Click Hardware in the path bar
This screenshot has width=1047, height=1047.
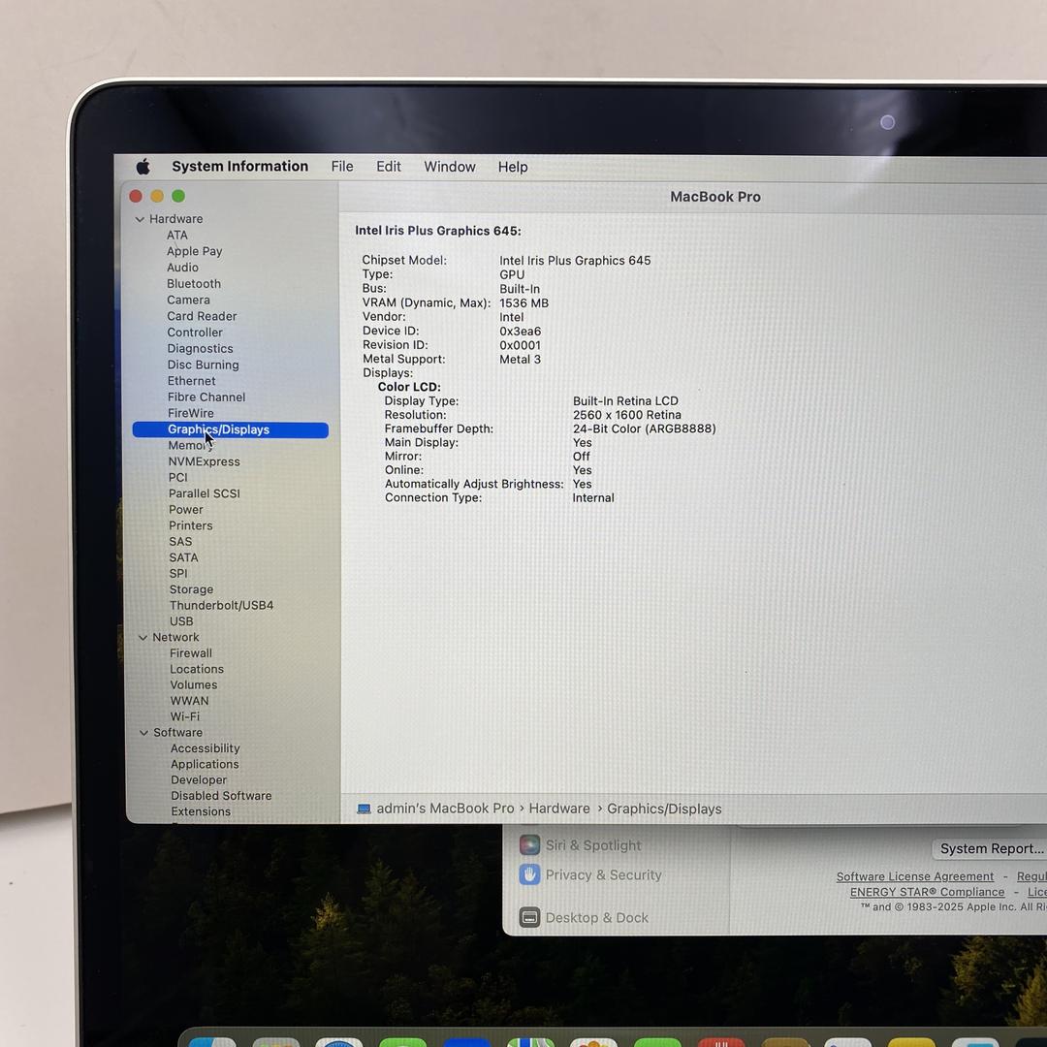559,809
